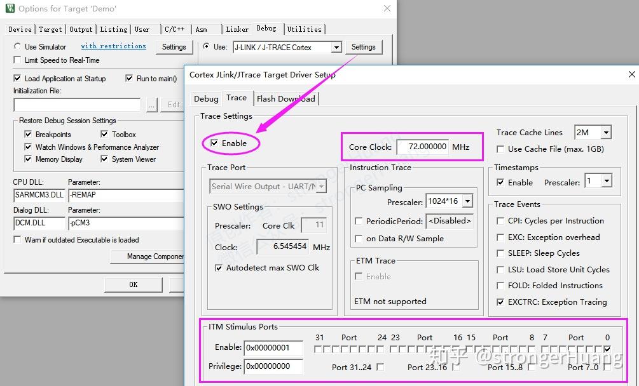Toggle Autodetect max SWO Clk

[x=219, y=267]
